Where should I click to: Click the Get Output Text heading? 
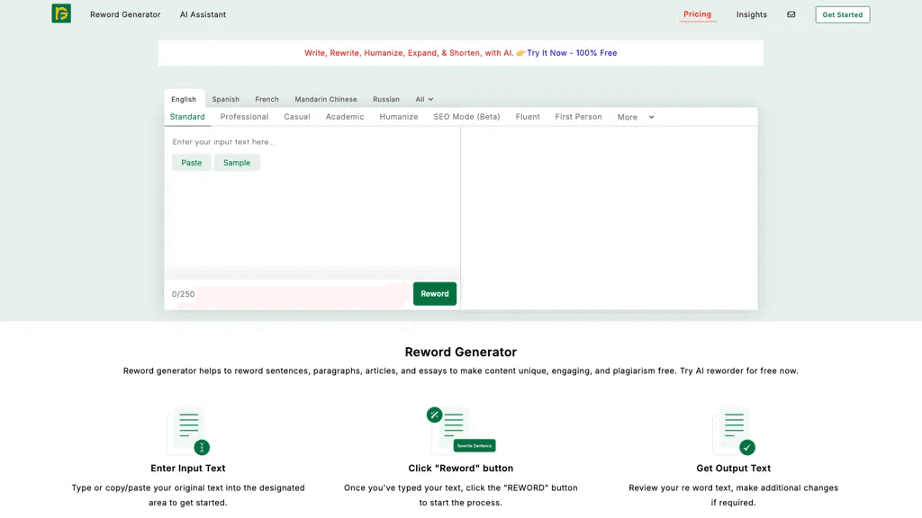pos(734,468)
